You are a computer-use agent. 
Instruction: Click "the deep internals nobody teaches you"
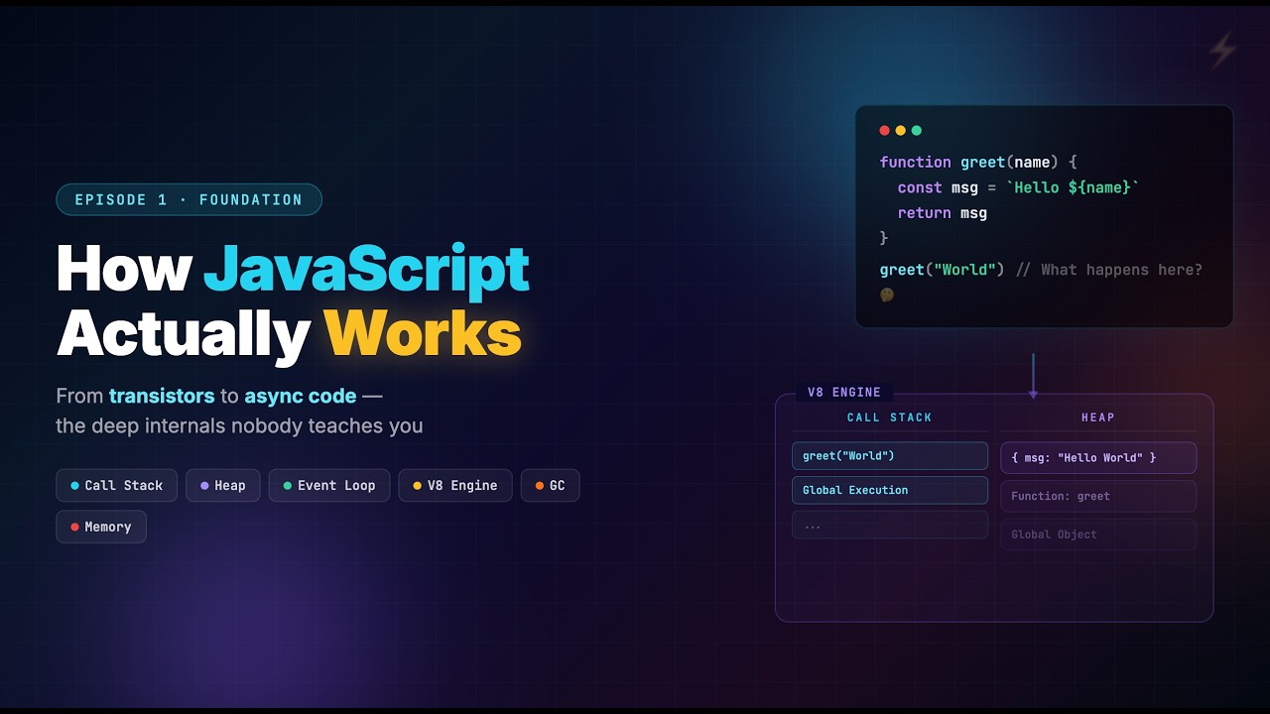click(x=239, y=425)
